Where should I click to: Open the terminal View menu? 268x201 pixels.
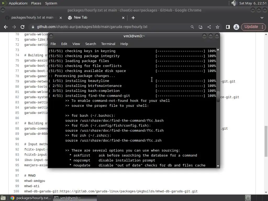pyautogui.click(x=76, y=44)
